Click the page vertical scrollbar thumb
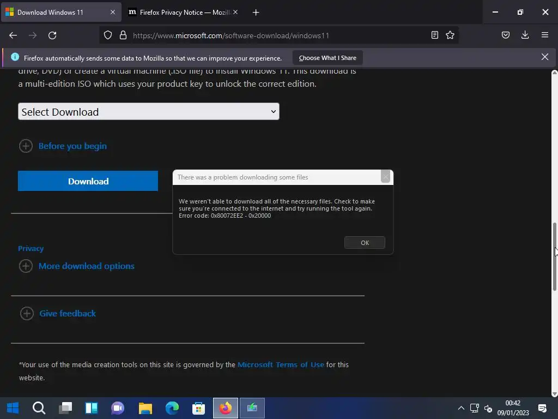558x419 pixels. click(x=554, y=256)
